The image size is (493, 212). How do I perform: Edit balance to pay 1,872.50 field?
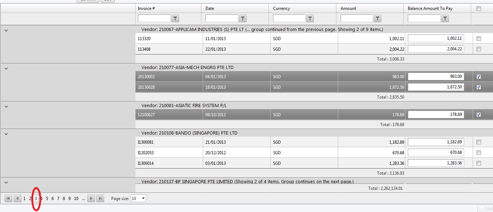[436, 87]
